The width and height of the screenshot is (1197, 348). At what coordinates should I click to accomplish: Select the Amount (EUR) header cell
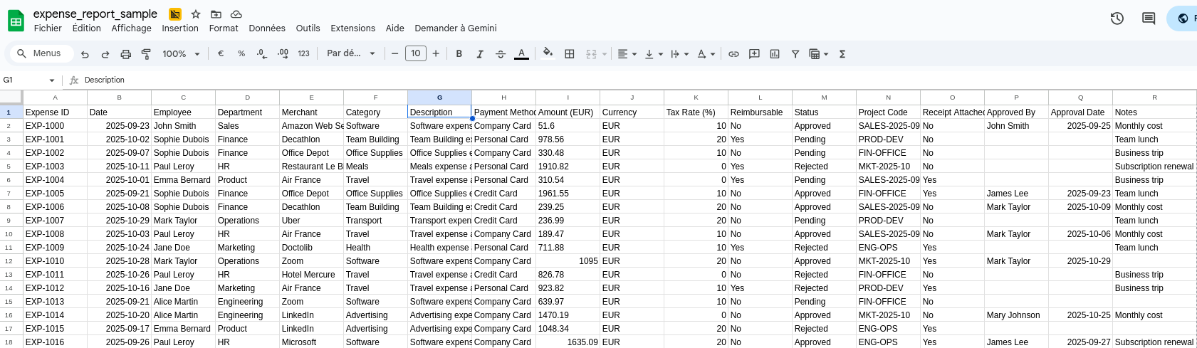click(568, 112)
